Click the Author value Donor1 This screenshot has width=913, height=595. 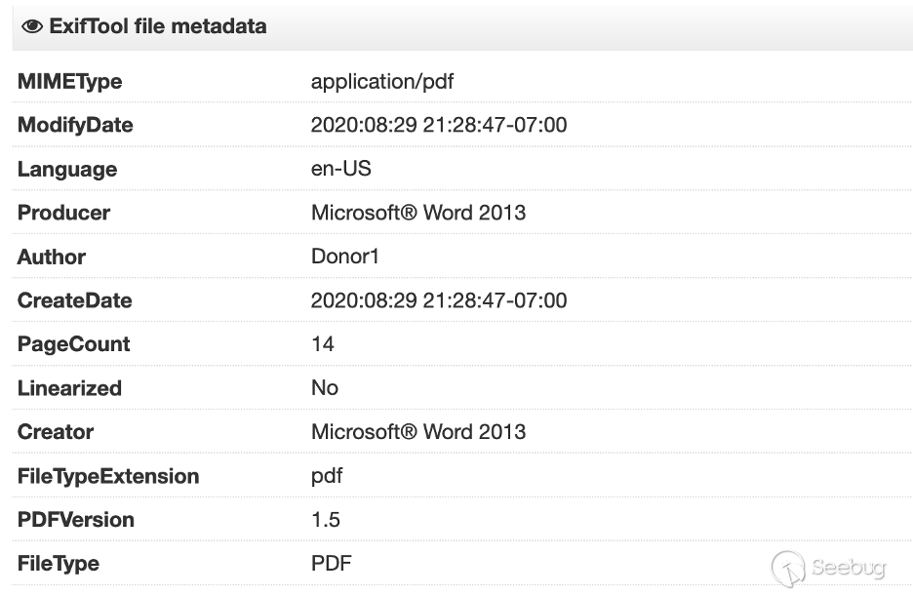coord(344,258)
